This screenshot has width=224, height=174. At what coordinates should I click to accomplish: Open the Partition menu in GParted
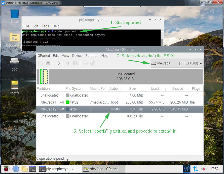pyautogui.click(x=92, y=56)
